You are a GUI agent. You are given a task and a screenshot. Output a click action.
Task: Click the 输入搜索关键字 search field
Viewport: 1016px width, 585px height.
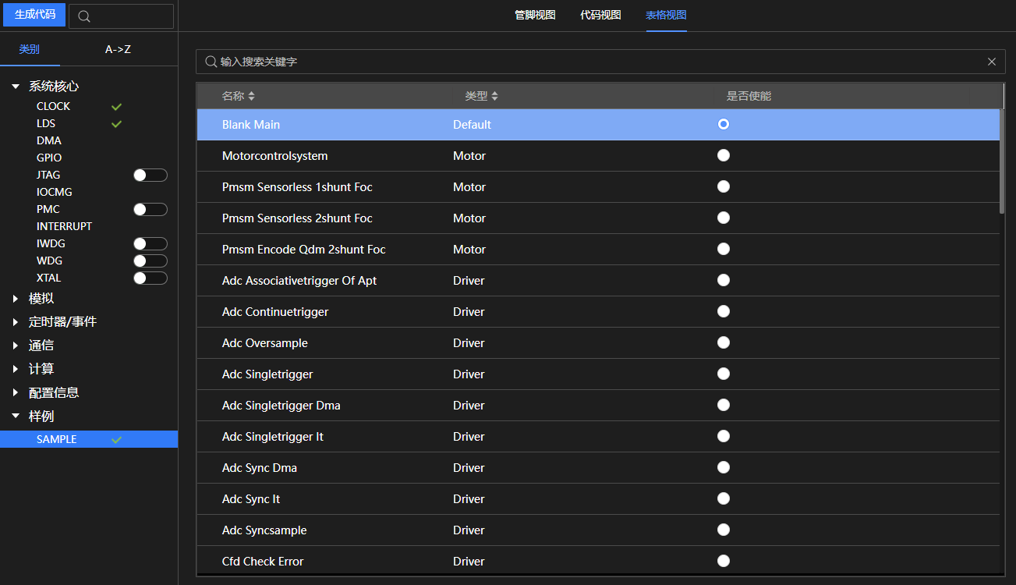tap(593, 62)
